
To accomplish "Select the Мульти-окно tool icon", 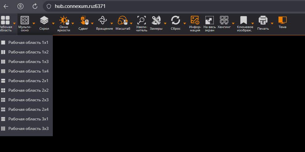I will coord(25,20).
